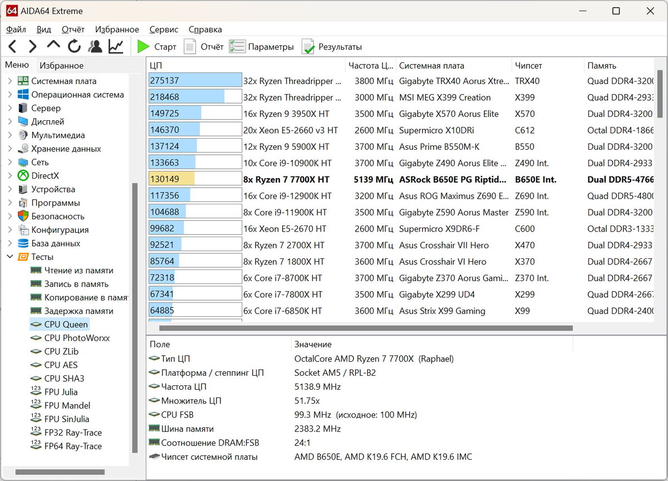Open the Справка menu
Screen dimensions: 668x481
205,30
